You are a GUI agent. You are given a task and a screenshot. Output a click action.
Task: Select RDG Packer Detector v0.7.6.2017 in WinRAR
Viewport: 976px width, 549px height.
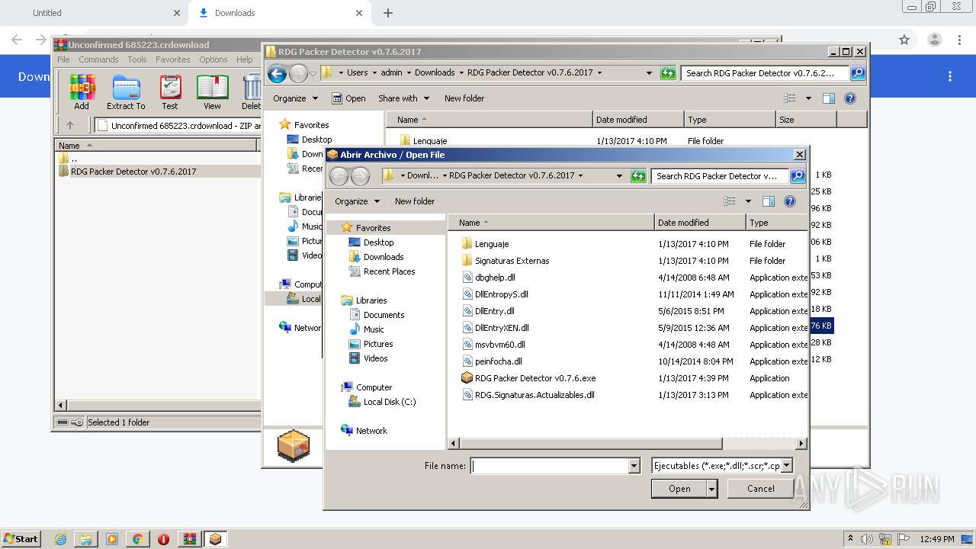133,172
